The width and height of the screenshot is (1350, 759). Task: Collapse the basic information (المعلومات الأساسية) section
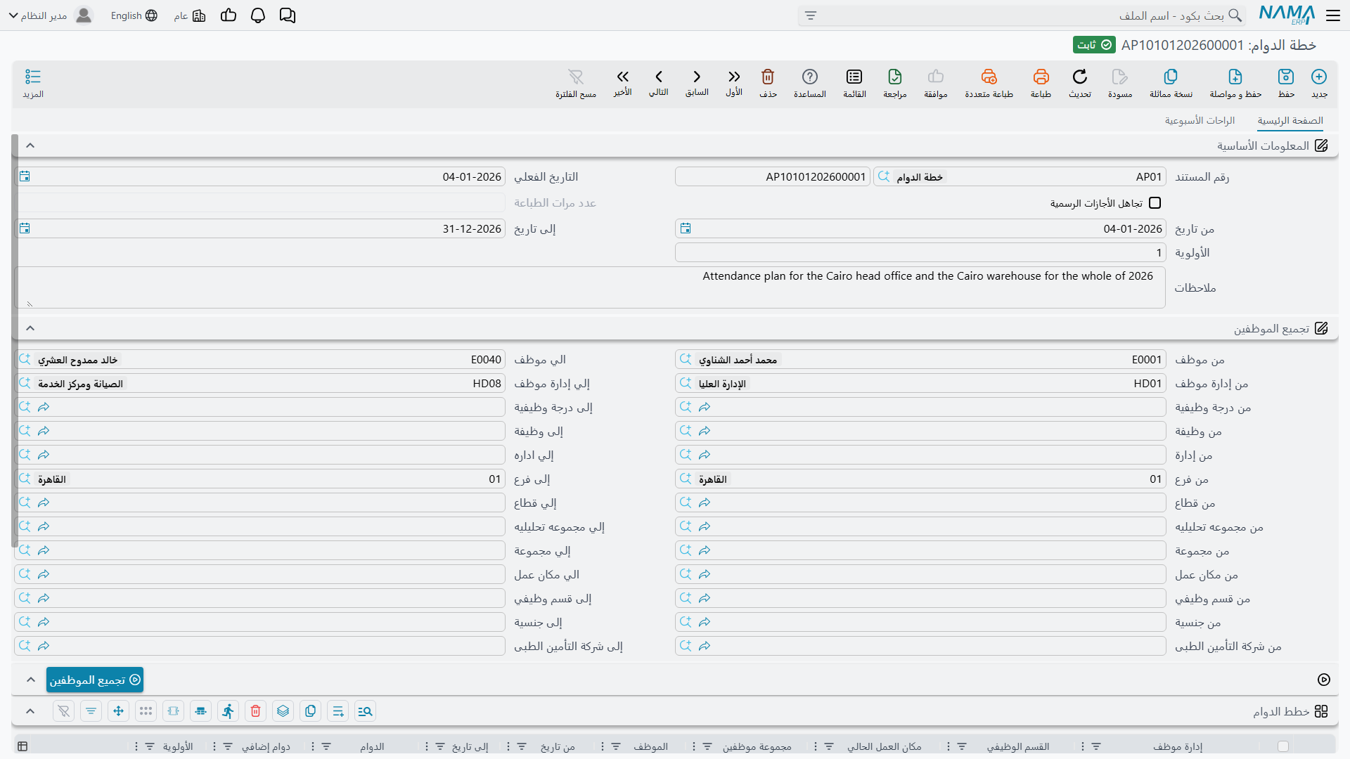click(x=30, y=145)
